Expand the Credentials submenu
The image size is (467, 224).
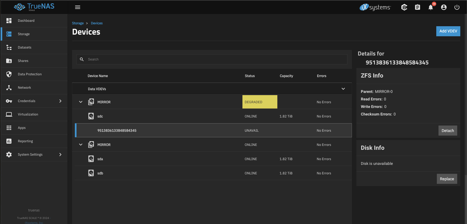click(60, 101)
